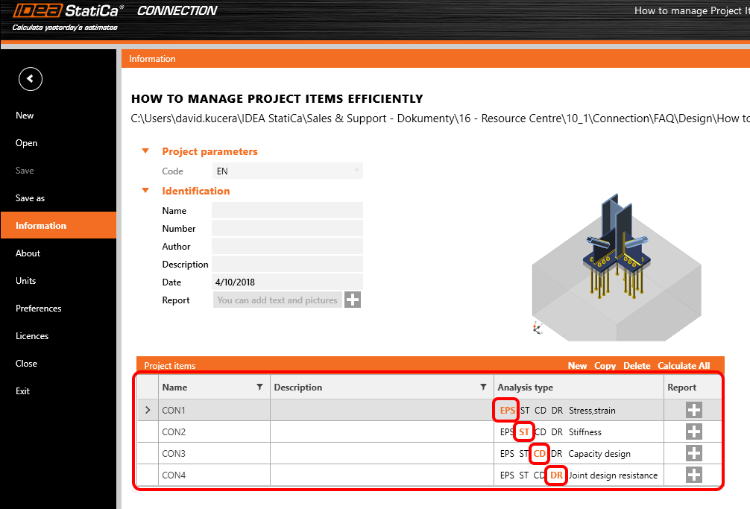Switch CON4 to EPS analysis
Viewport: 750px width, 509px height.
click(507, 475)
